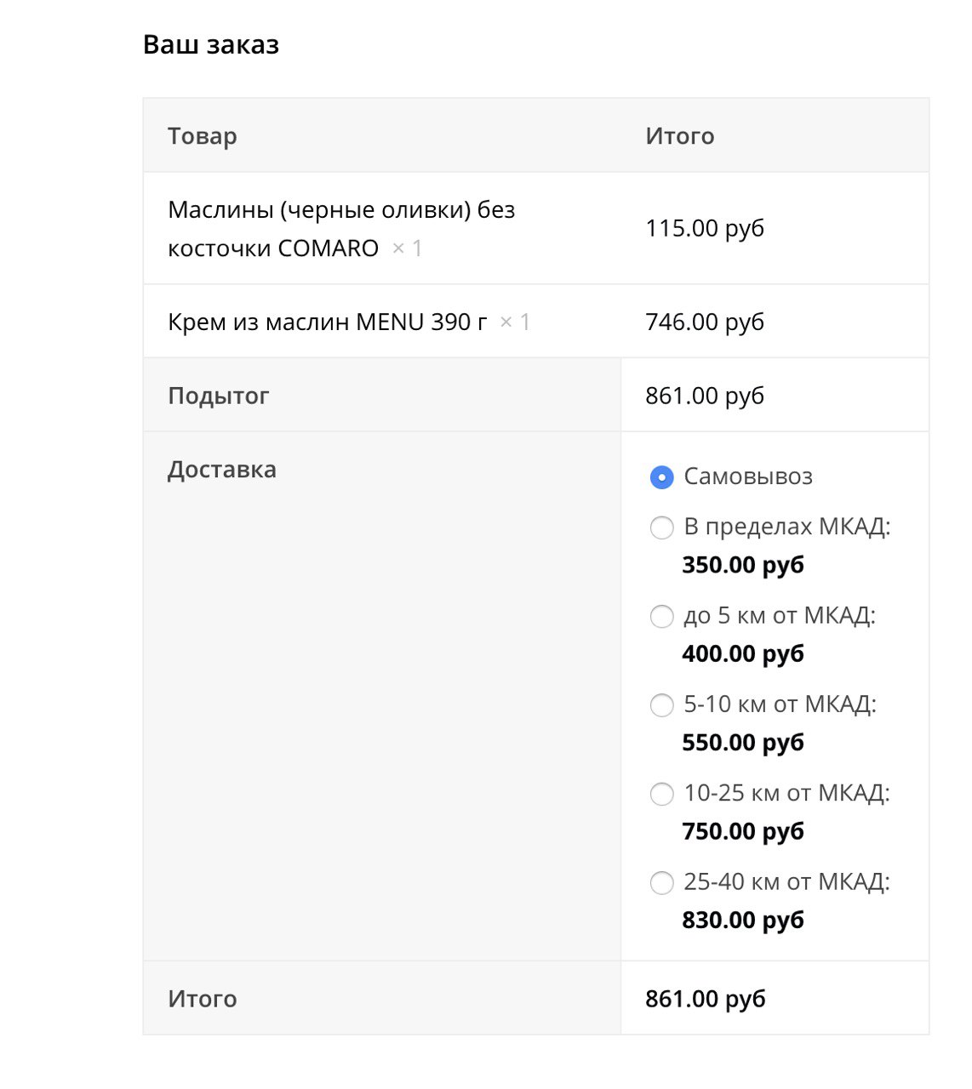Click the 830.00 руб delivery price
Image resolution: width=972 pixels, height=1089 pixels.
pyautogui.click(x=743, y=920)
